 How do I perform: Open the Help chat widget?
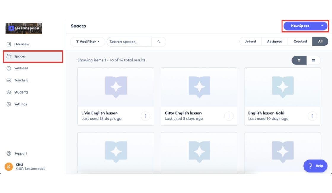[x=315, y=166]
